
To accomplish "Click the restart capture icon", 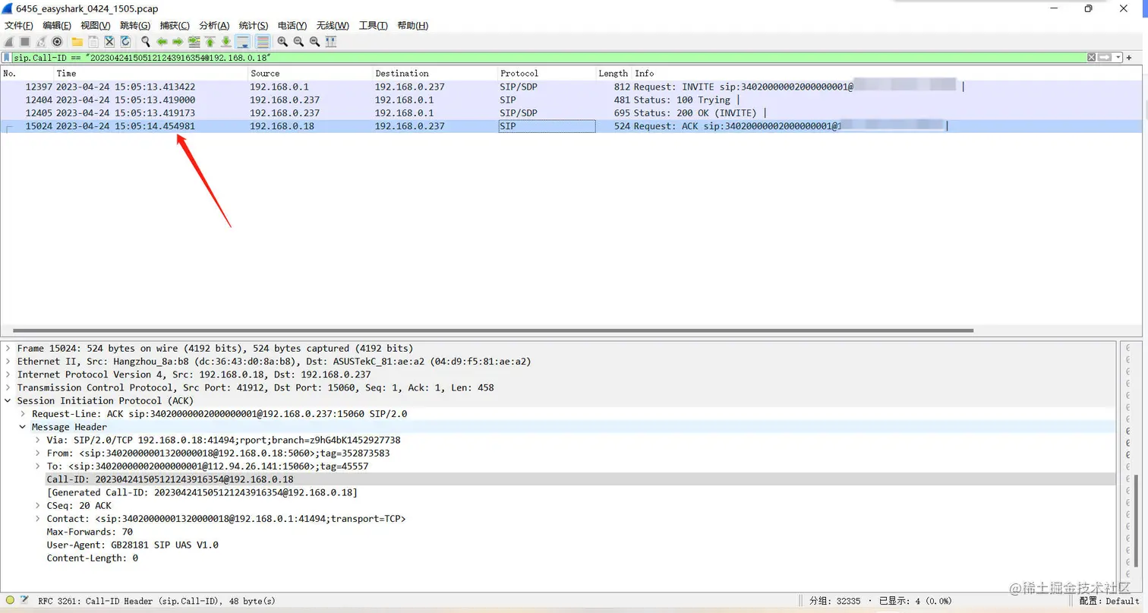I will [41, 42].
